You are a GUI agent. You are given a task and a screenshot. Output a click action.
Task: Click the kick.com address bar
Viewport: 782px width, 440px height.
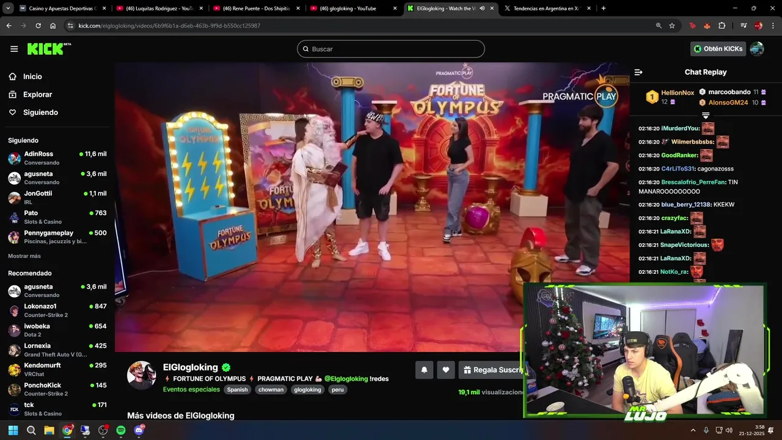(x=360, y=26)
